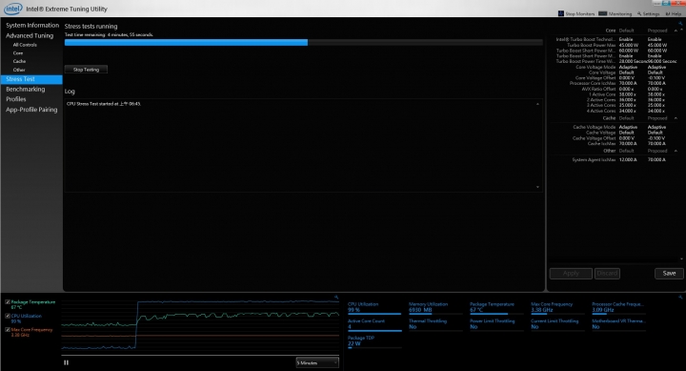Open the Help menu

pos(674,14)
